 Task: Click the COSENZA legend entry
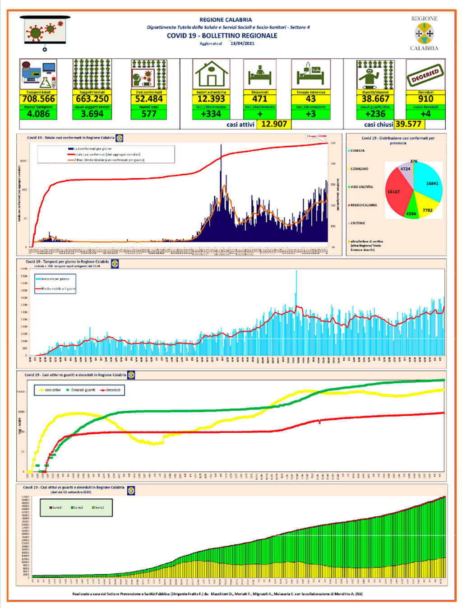[356, 150]
